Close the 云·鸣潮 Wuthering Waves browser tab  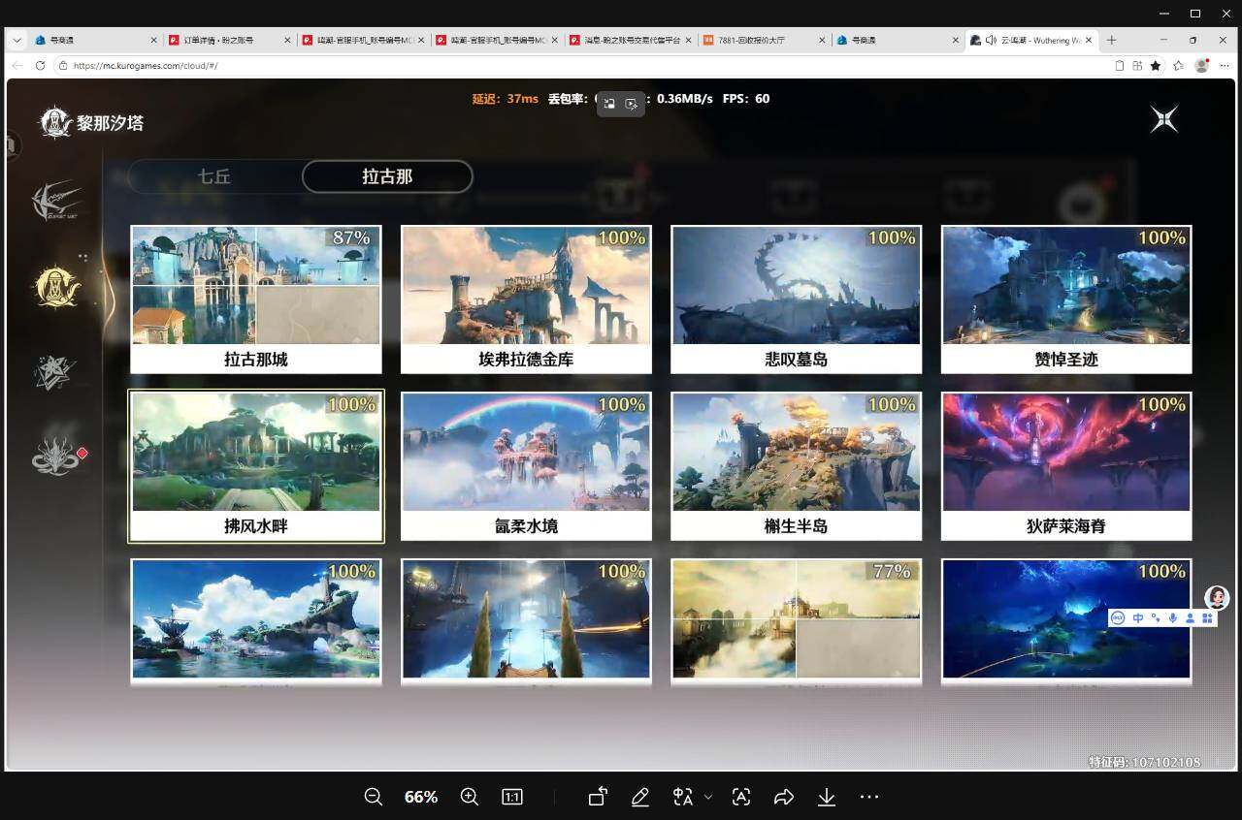[1089, 40]
